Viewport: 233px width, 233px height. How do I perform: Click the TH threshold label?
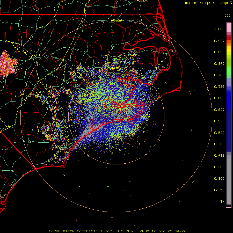[222, 202]
